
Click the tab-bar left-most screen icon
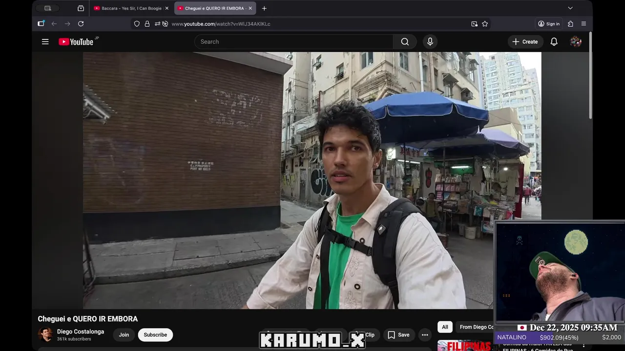(48, 8)
